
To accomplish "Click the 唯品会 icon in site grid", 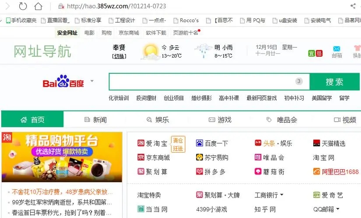I will click(258, 157).
